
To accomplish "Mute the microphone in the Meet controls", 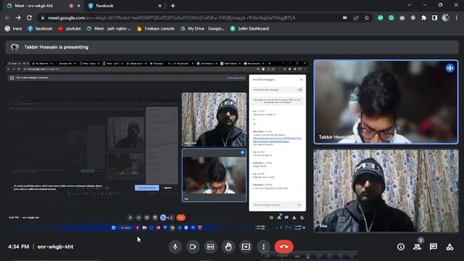I will (x=175, y=246).
